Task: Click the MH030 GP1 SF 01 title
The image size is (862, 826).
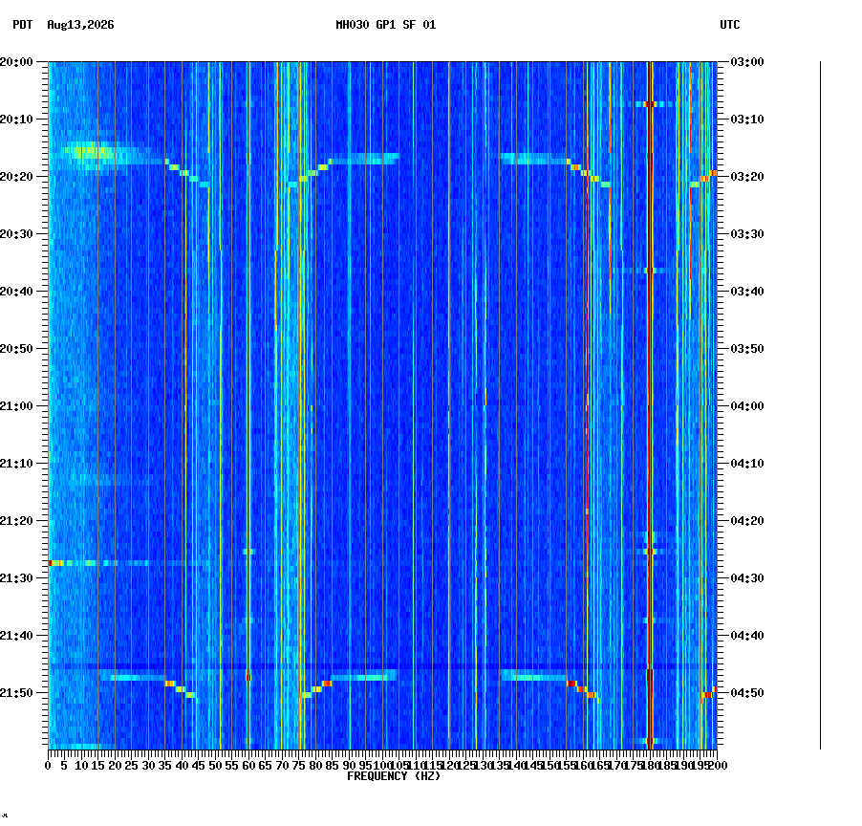Action: pyautogui.click(x=385, y=25)
